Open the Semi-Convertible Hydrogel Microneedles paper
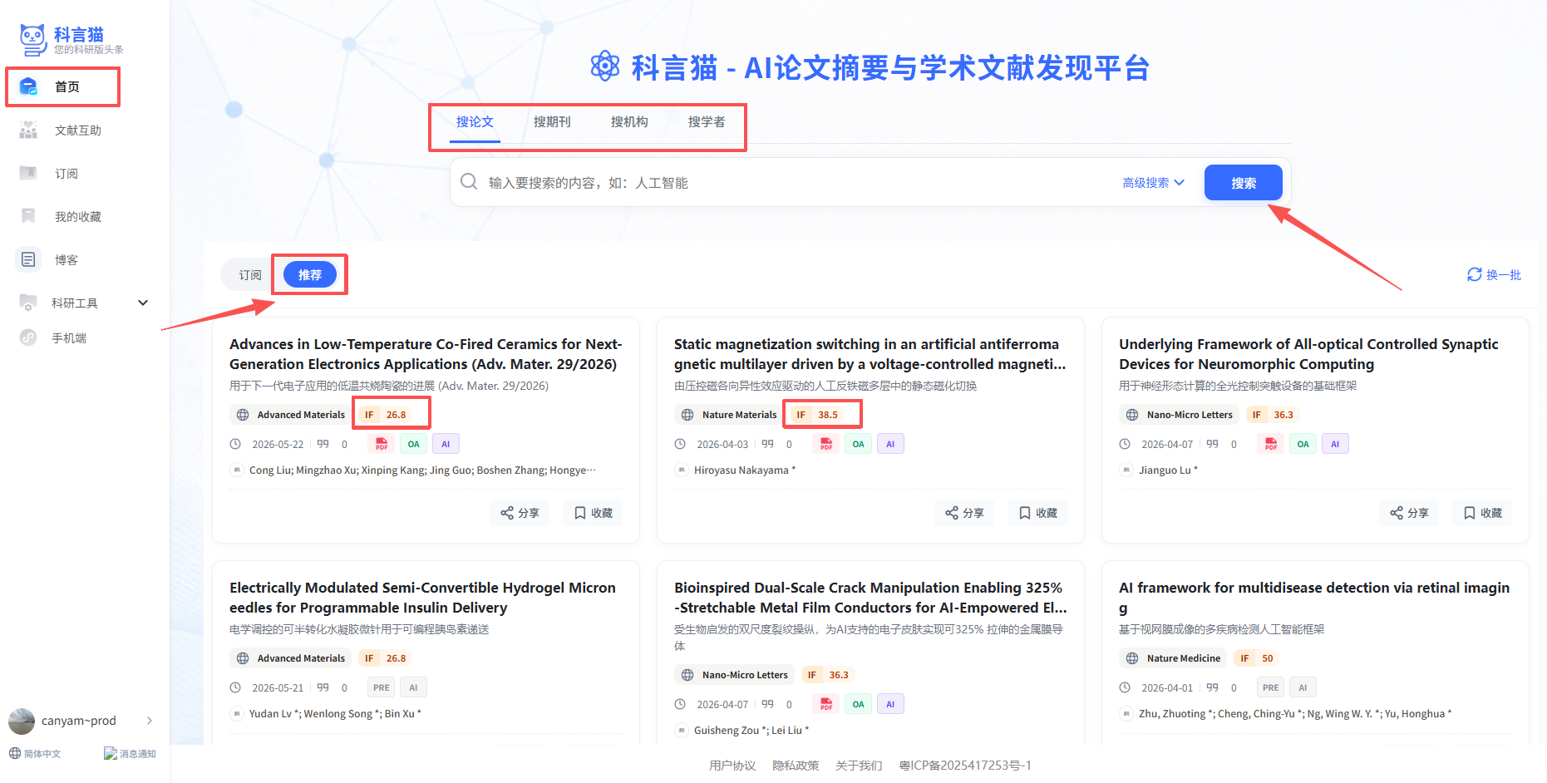The image size is (1547, 783). pyautogui.click(x=422, y=598)
